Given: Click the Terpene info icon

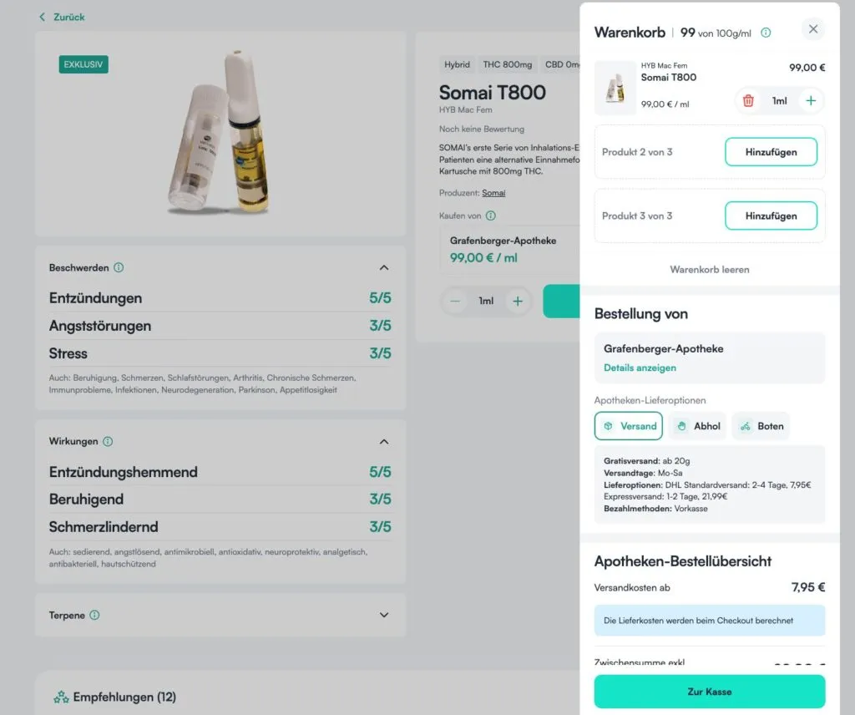Looking at the screenshot, I should pos(94,615).
